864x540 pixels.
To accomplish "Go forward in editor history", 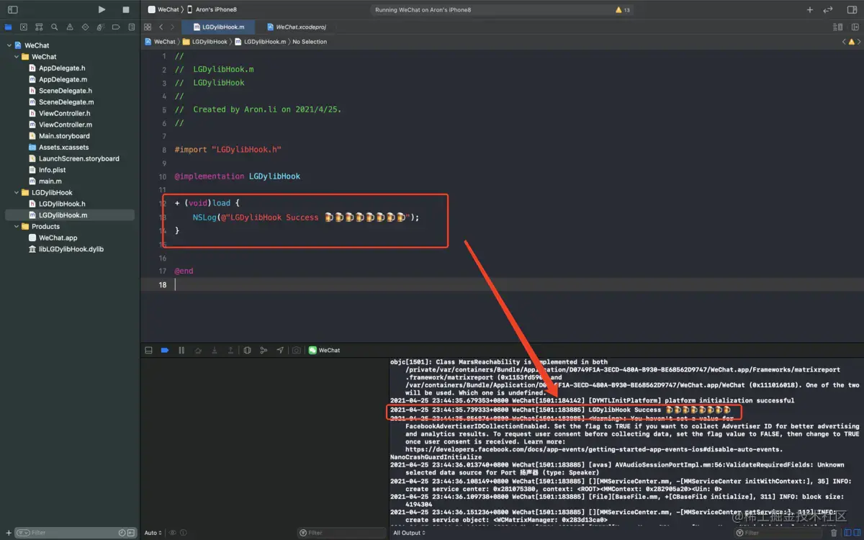I will [172, 27].
